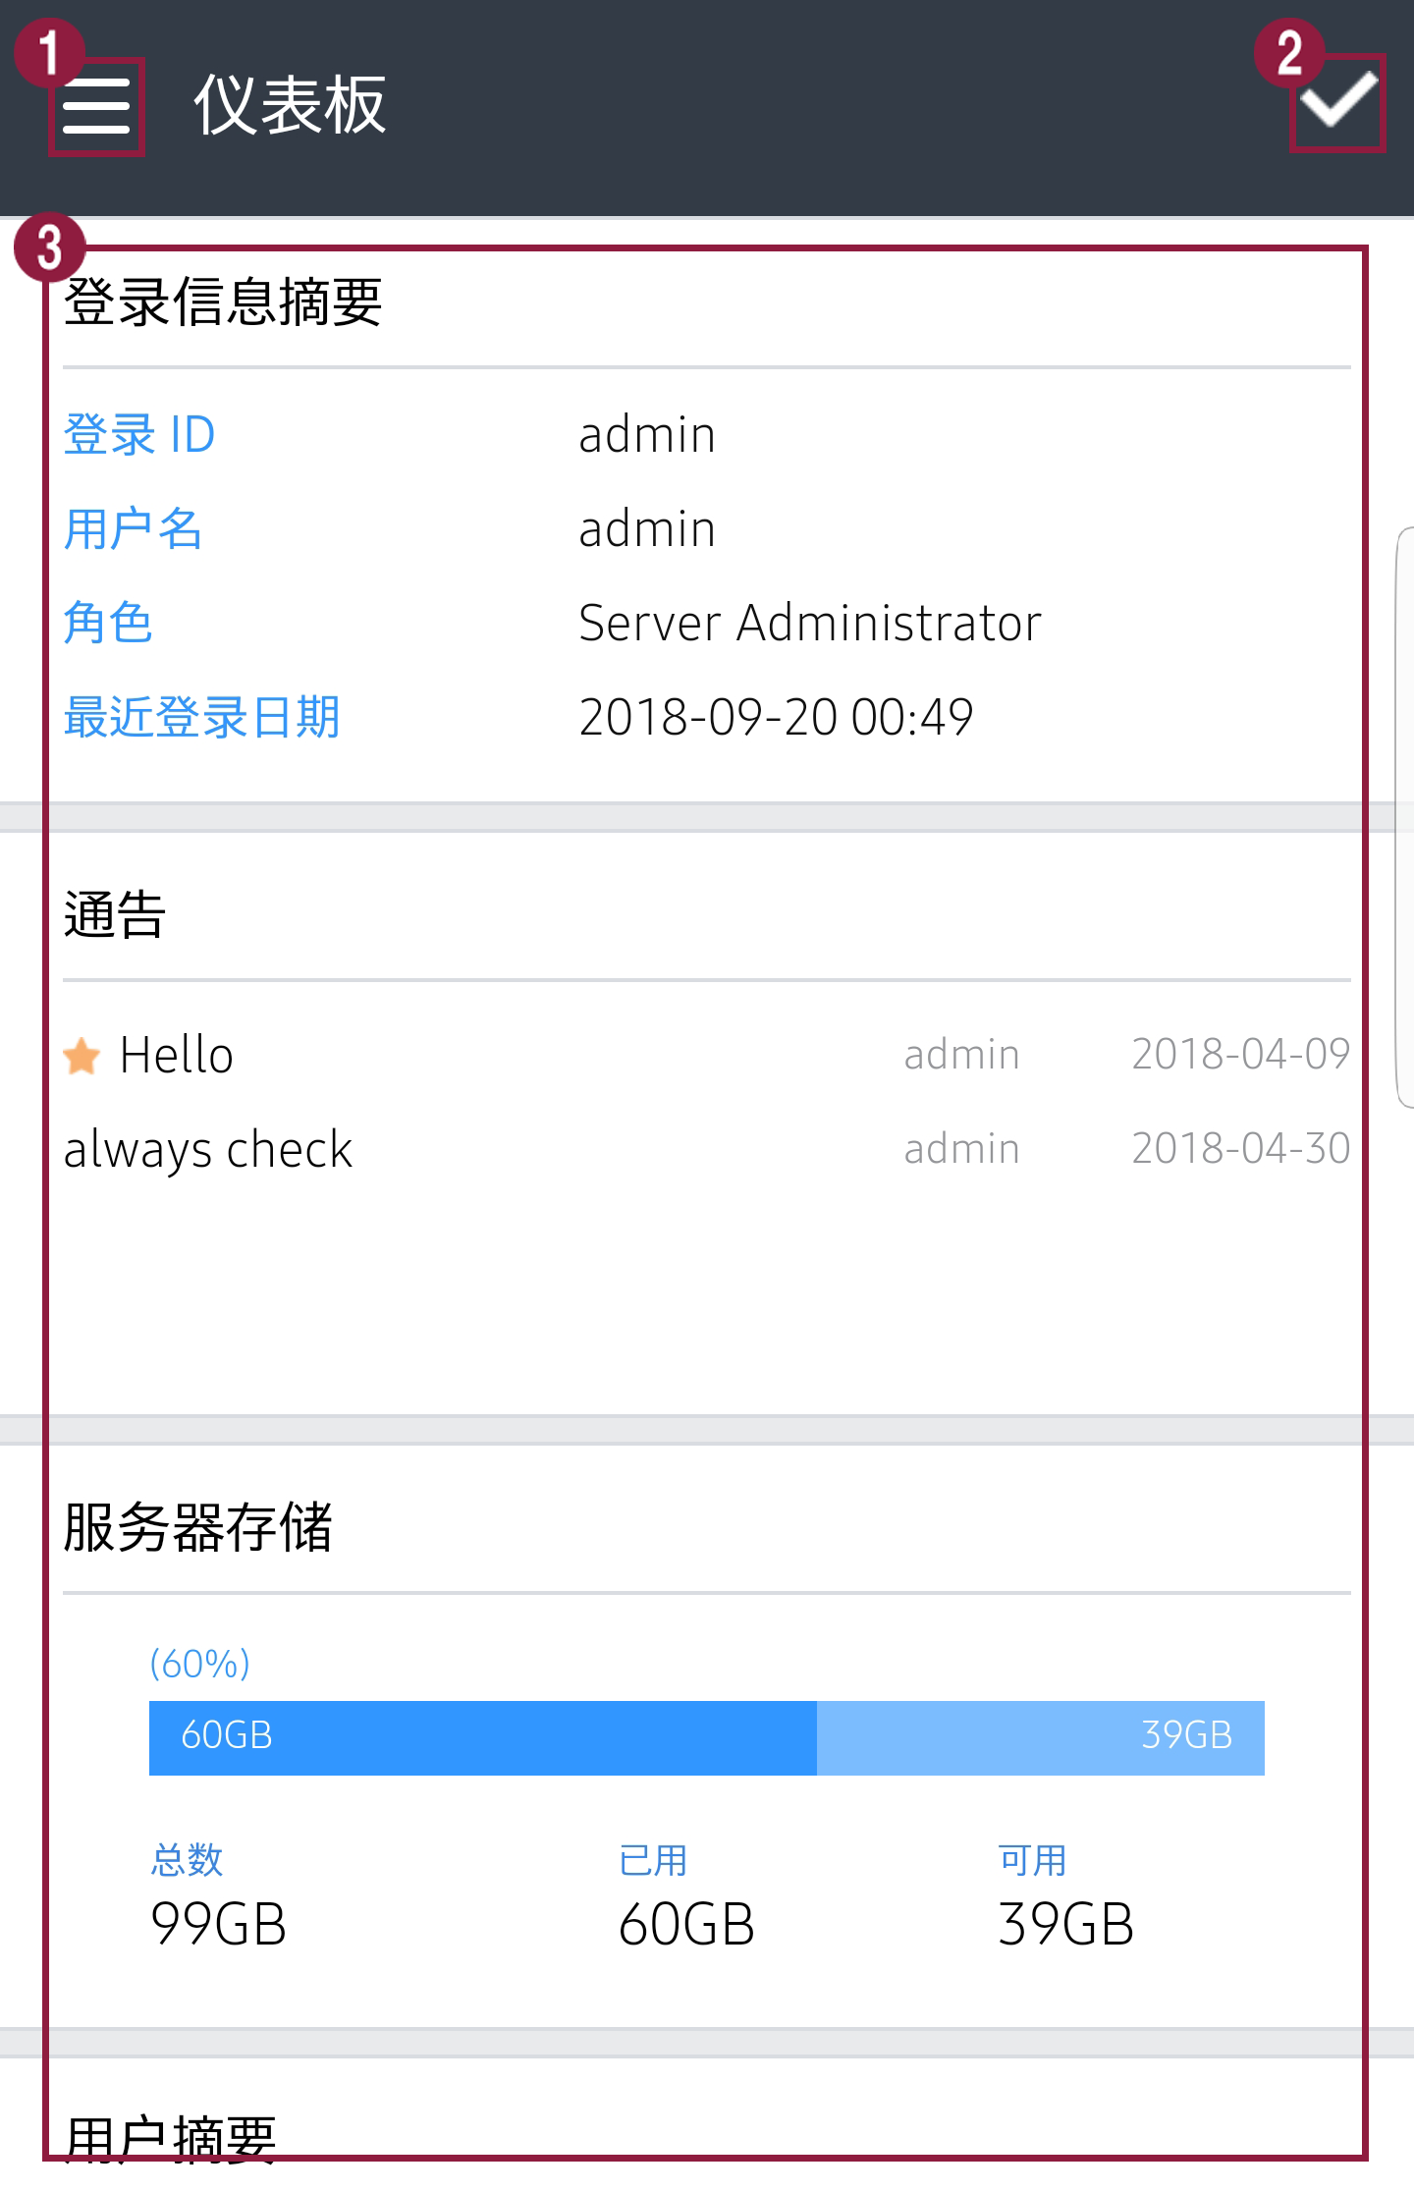Click the used 60GB storage bar segment
Viewport: 1414px width, 2192px height.
pyautogui.click(x=482, y=1737)
